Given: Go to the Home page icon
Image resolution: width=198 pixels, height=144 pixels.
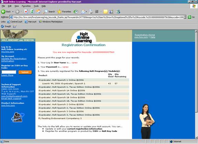Looking at the screenshot, I should click(x=39, y=12).
